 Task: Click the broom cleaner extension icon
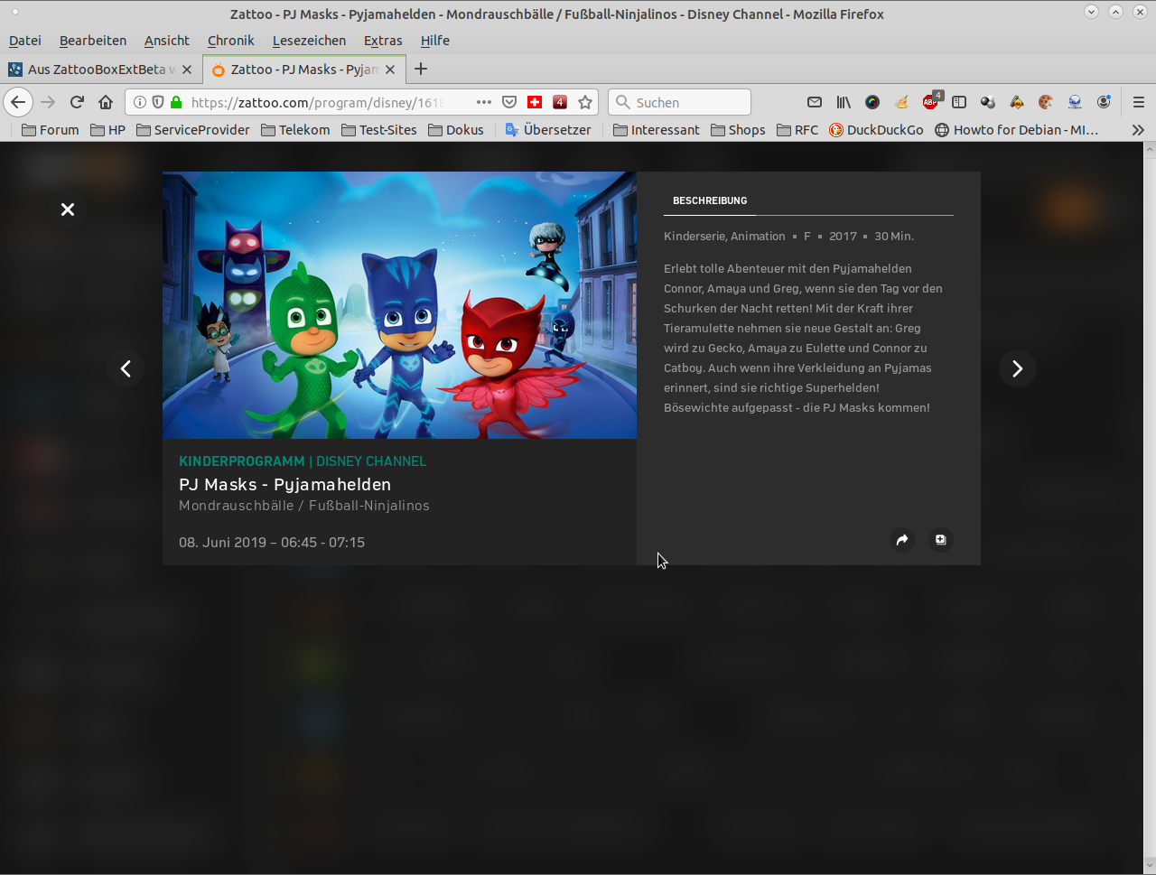(901, 102)
